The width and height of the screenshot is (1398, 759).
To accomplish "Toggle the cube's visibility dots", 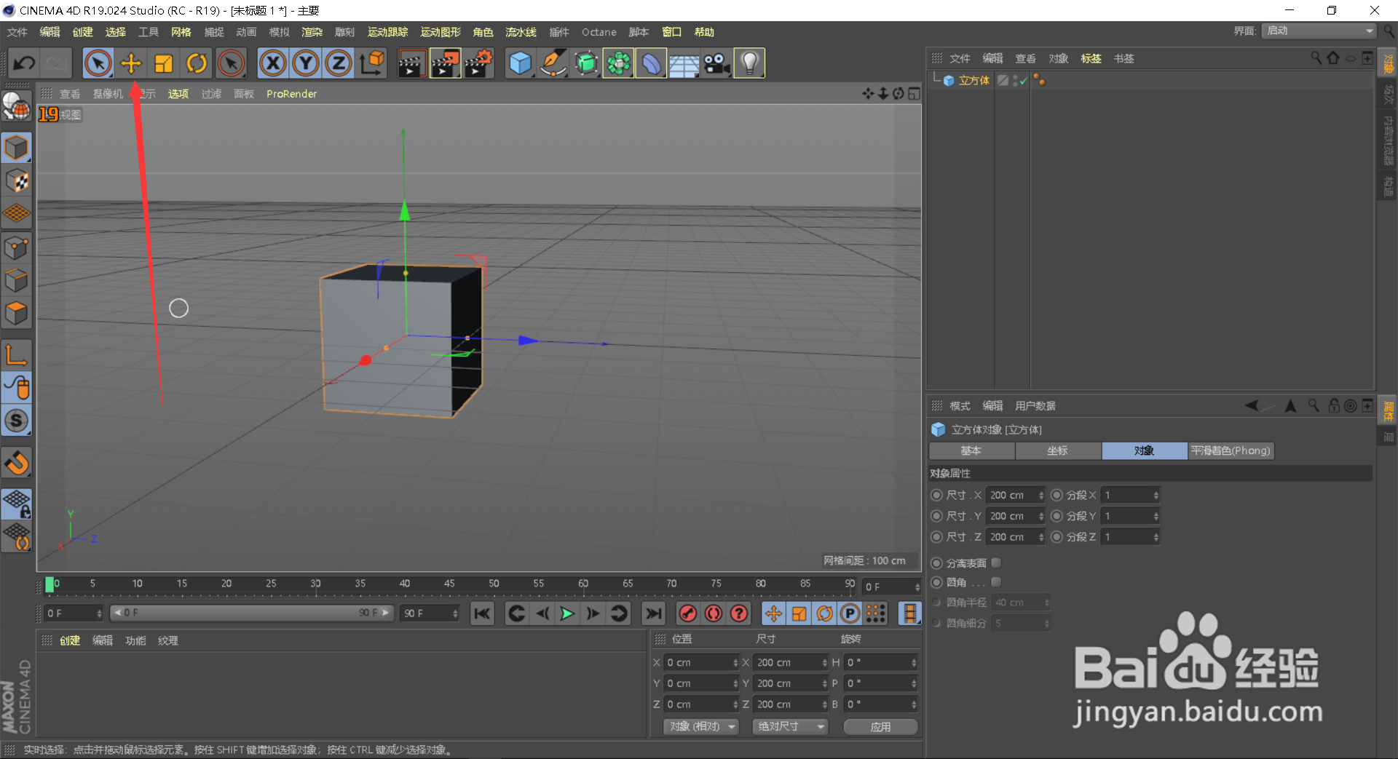I will [1016, 81].
